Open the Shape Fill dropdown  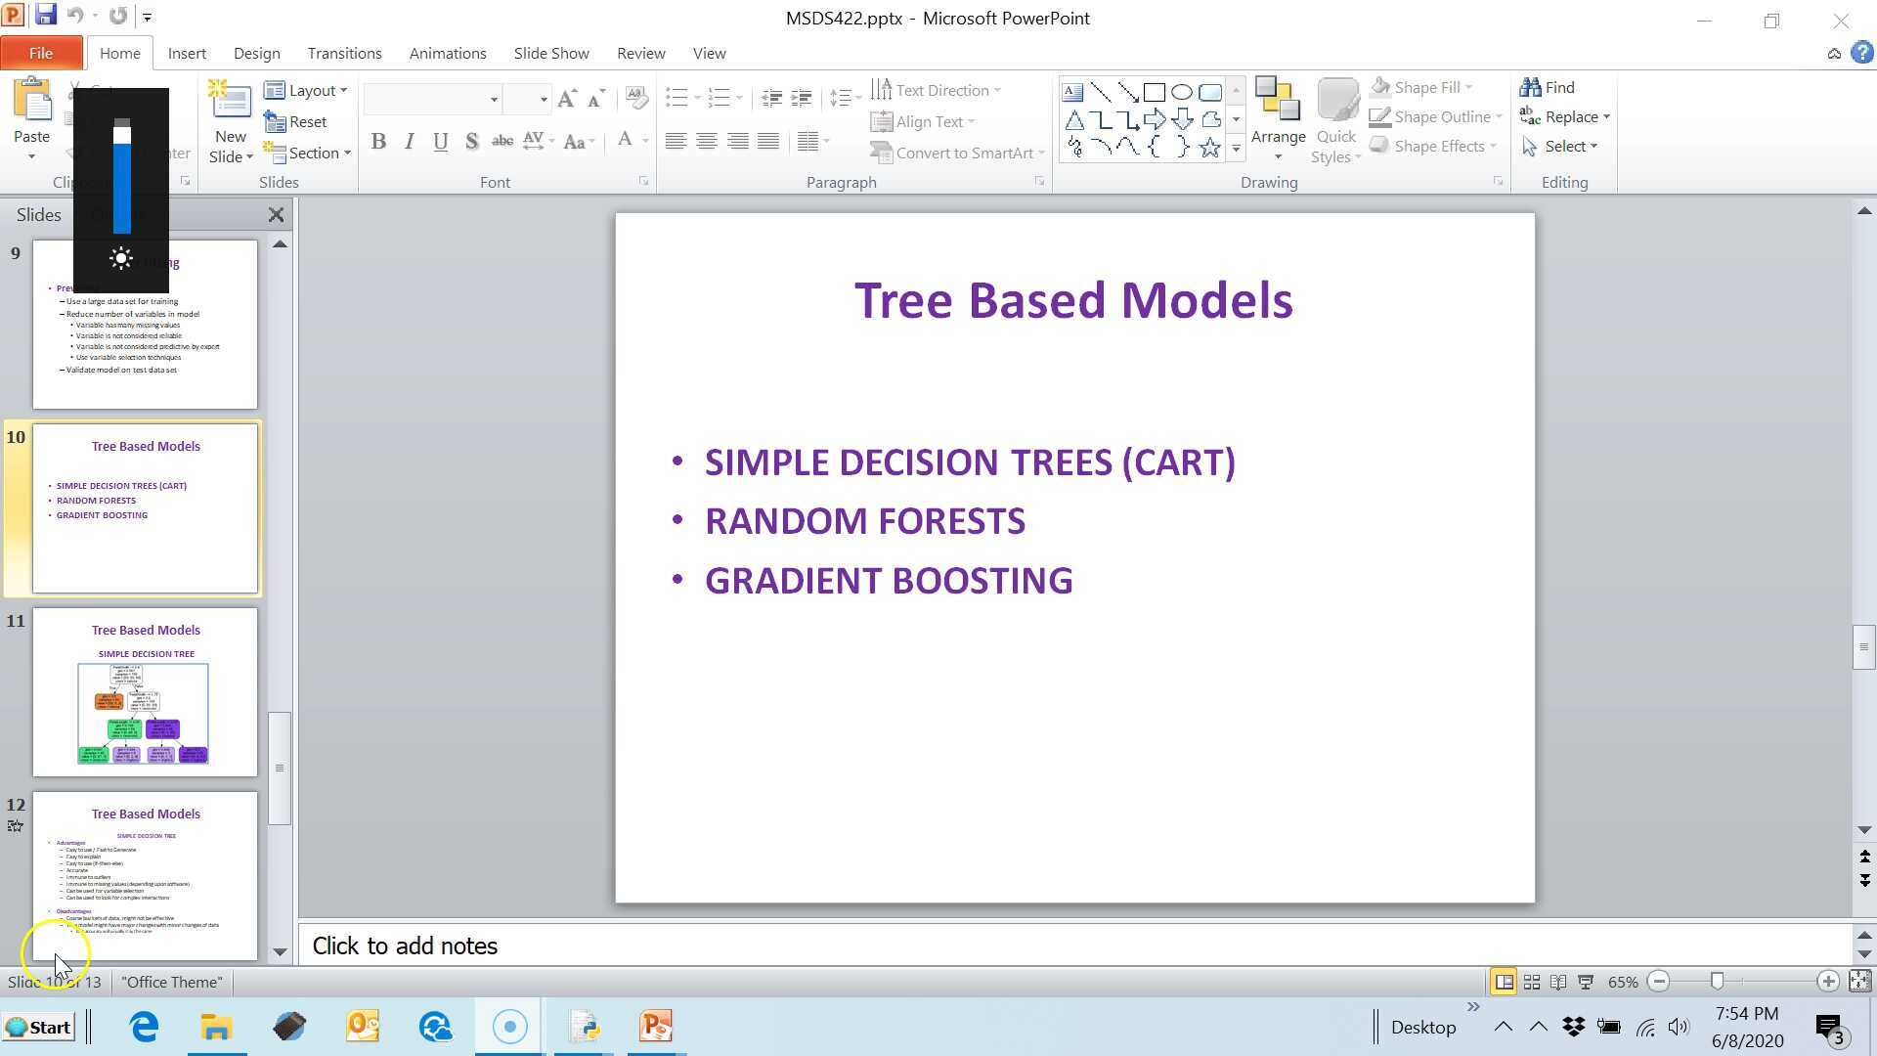coord(1470,87)
